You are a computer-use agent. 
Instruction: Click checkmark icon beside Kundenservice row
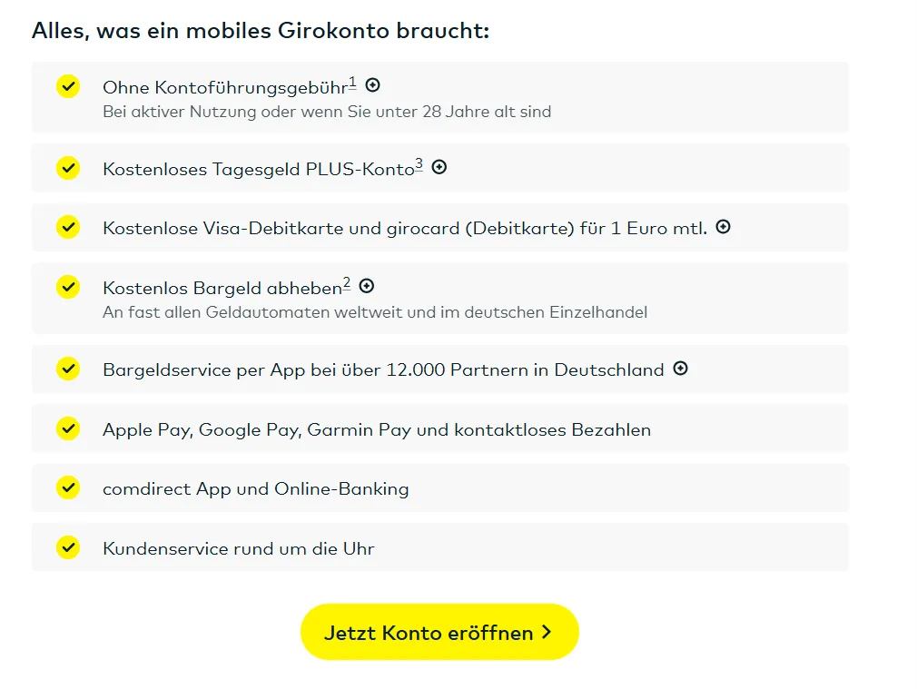point(68,547)
